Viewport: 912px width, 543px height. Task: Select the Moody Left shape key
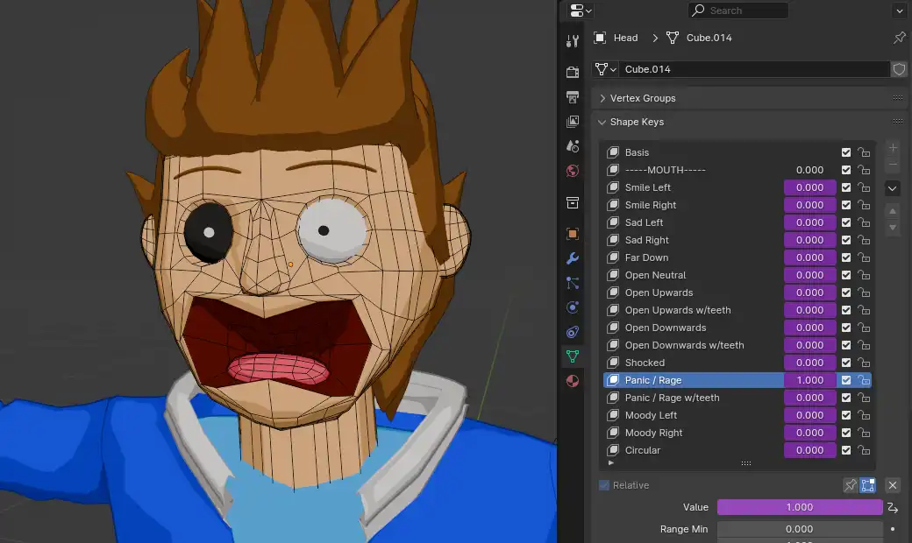pos(651,415)
